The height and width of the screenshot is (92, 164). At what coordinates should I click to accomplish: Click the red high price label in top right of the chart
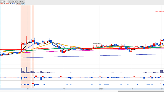160,12
